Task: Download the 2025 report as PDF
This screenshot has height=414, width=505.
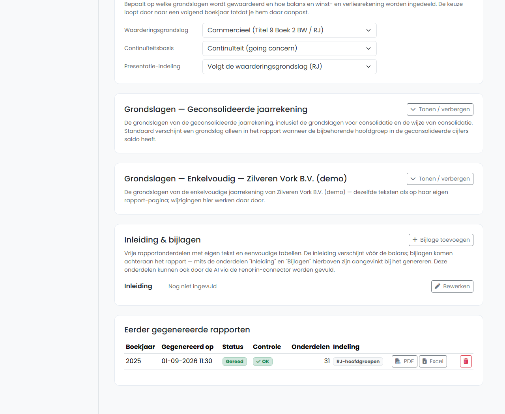Action: click(x=404, y=361)
